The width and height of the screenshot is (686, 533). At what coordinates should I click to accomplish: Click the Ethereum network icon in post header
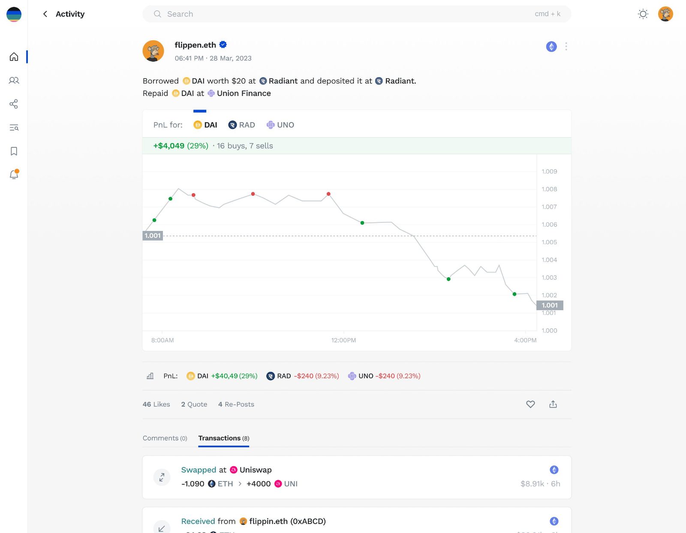click(551, 46)
